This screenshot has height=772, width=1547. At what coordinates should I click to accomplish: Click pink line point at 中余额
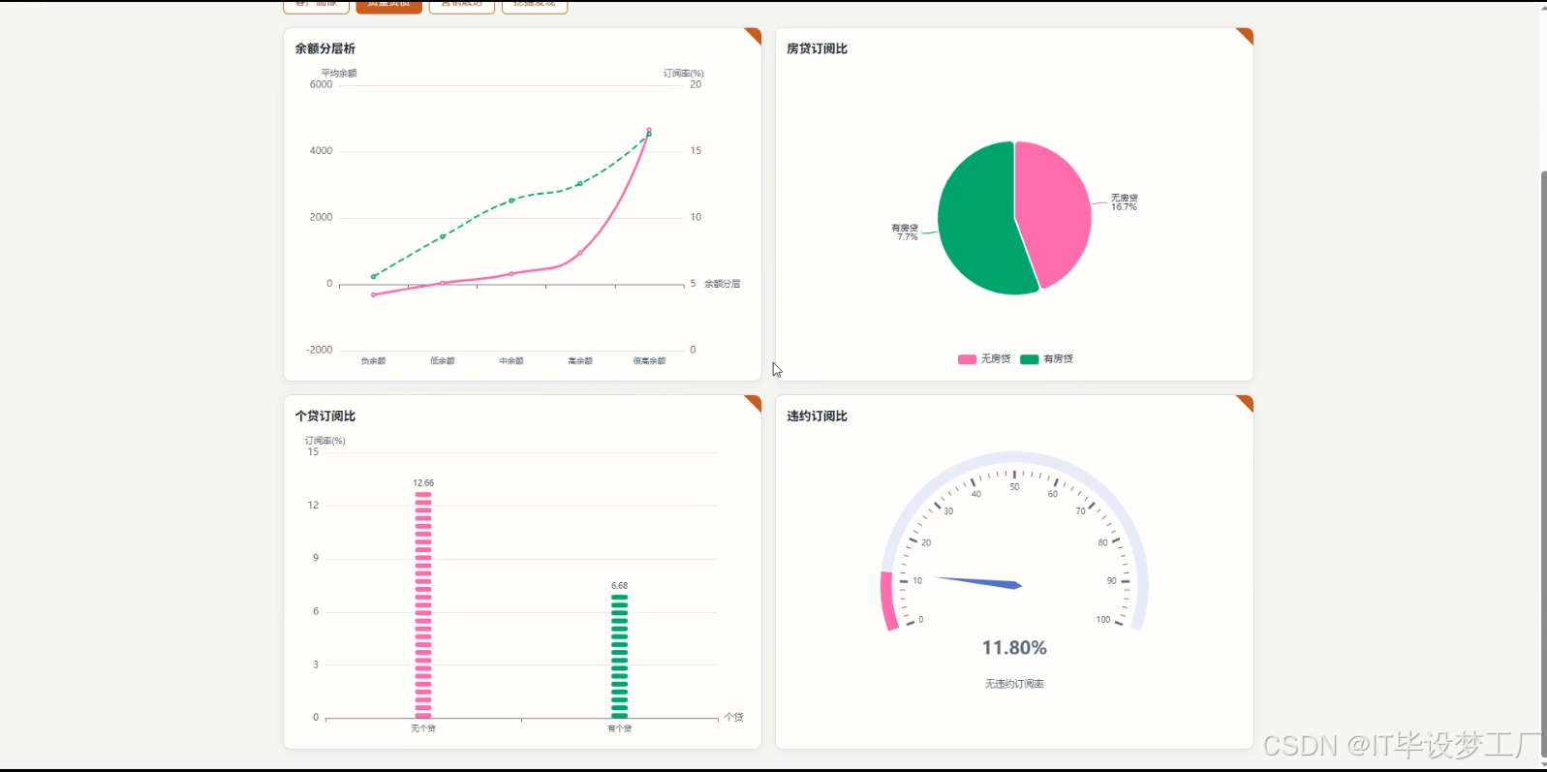pos(511,273)
